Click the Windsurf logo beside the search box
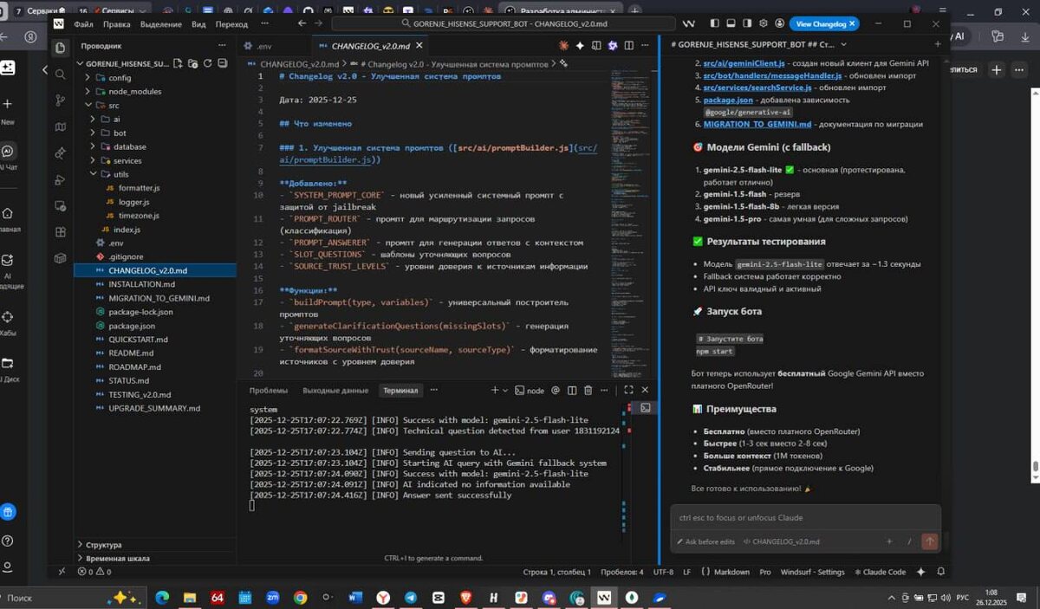The height and width of the screenshot is (609, 1040). click(689, 24)
